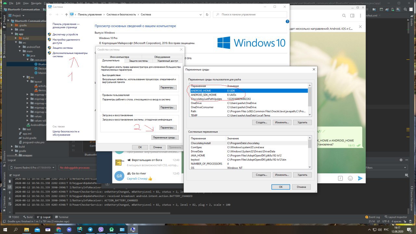Open the File menu in Android Studio
The width and height of the screenshot is (416, 234).
11,3
